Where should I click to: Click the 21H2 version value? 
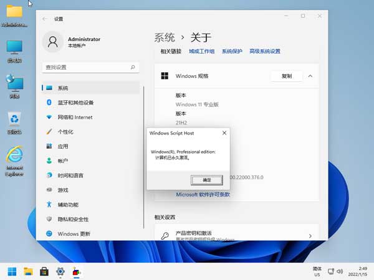(181, 123)
